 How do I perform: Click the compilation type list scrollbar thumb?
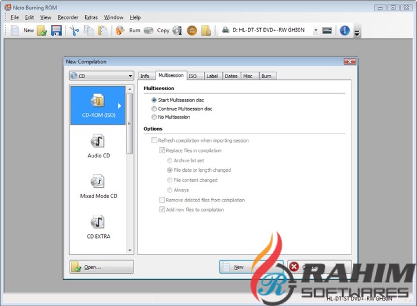(130, 123)
